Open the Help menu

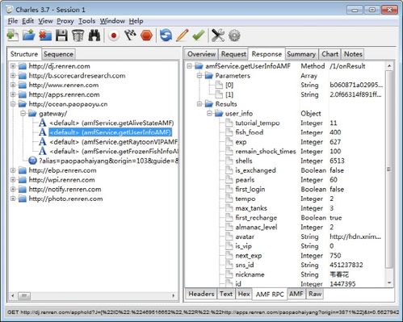click(136, 21)
